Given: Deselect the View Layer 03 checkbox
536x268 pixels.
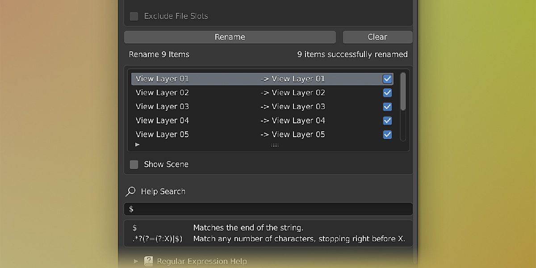Looking at the screenshot, I should [x=387, y=107].
